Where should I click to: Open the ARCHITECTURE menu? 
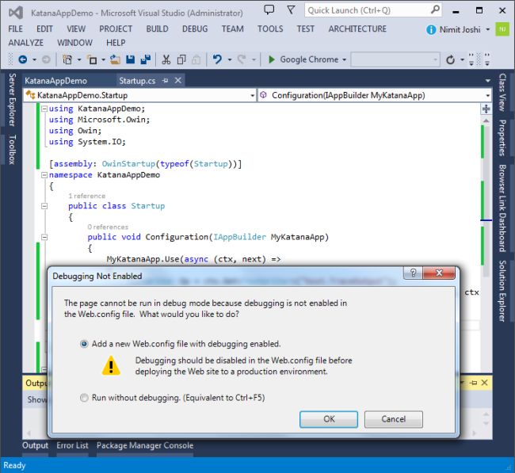(x=357, y=29)
